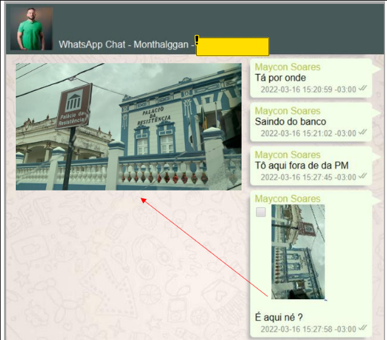Click timestamp 2022-03-16 15:27:58 -03:00

(x=309, y=329)
